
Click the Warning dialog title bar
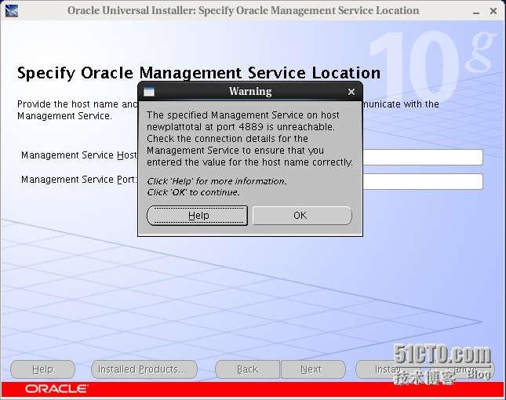coord(250,92)
